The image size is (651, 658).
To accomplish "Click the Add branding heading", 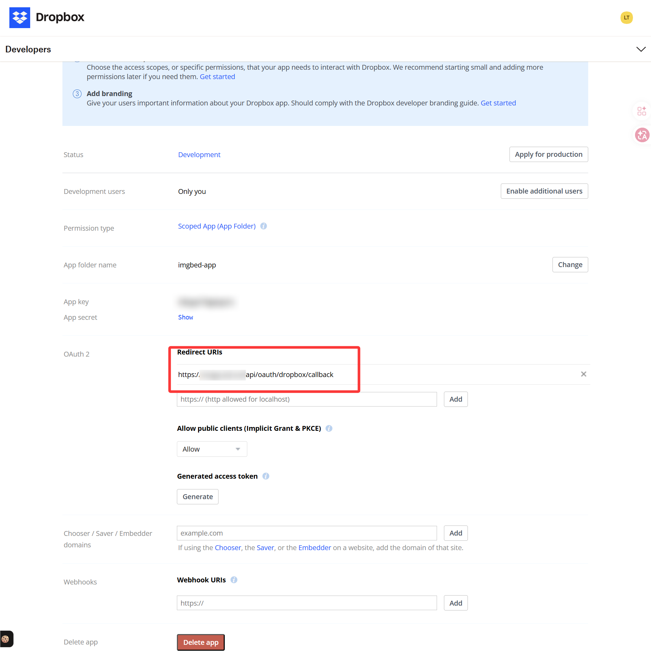I will tap(109, 94).
